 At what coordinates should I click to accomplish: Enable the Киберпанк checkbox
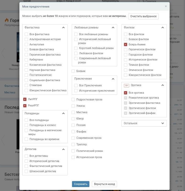pyautogui.click(x=26, y=60)
